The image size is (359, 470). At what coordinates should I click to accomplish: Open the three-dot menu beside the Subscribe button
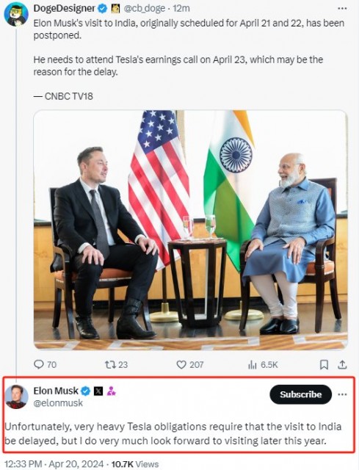pyautogui.click(x=342, y=394)
